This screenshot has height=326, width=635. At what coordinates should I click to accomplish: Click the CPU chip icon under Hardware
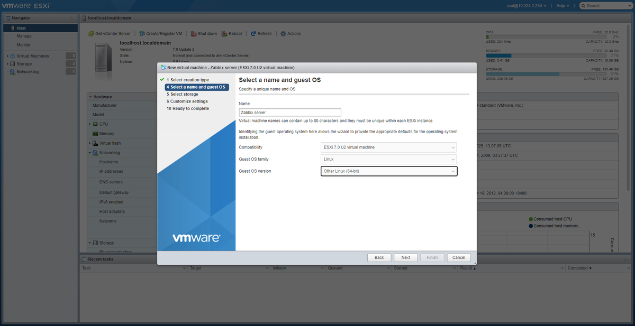coord(96,124)
